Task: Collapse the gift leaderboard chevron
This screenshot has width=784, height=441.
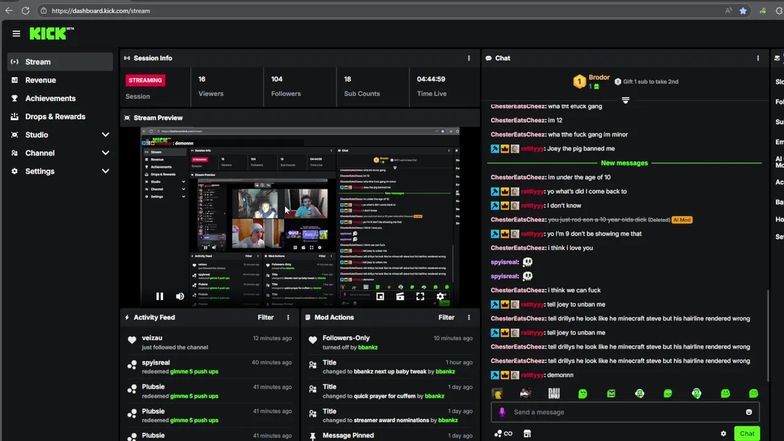Action: [x=625, y=100]
